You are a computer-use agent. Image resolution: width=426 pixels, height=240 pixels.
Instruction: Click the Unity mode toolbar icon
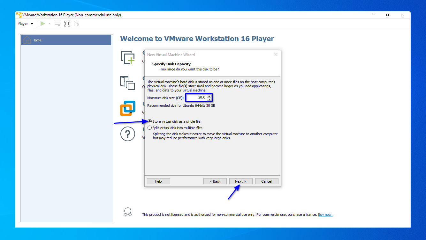[76, 24]
